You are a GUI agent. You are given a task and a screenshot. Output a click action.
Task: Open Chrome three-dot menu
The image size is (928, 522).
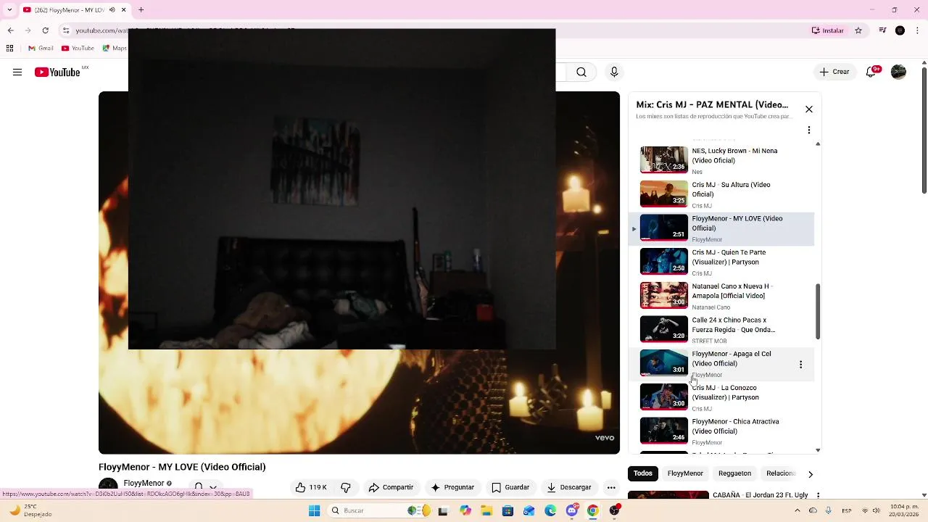coord(917,30)
